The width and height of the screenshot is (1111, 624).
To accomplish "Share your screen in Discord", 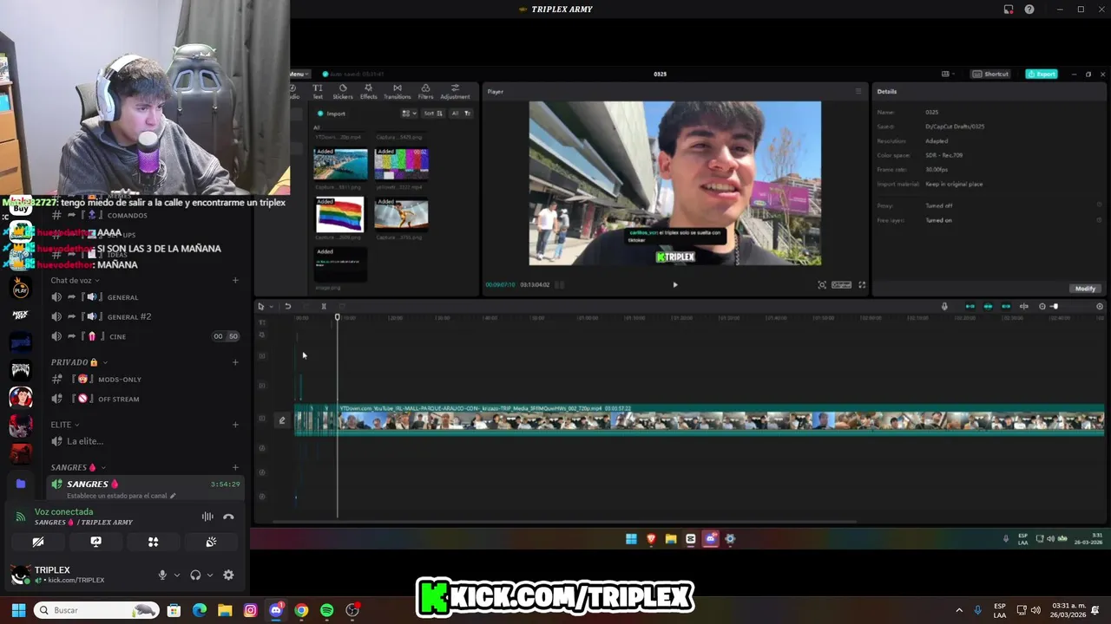I will (x=95, y=542).
